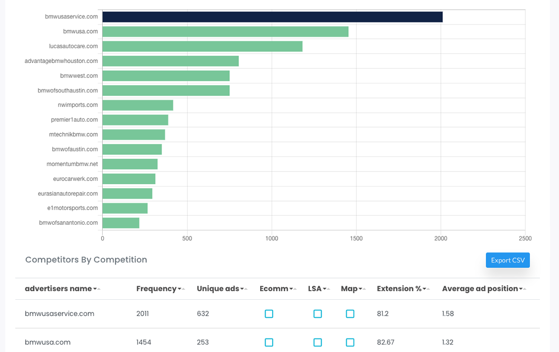Click the lucasautocare.com axis label
Viewport: 559px width, 352px height.
[73, 46]
